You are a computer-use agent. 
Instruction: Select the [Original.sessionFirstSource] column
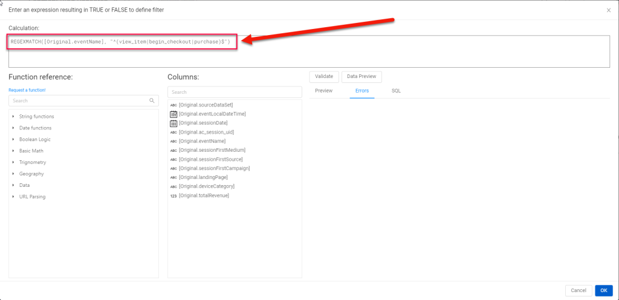click(211, 160)
